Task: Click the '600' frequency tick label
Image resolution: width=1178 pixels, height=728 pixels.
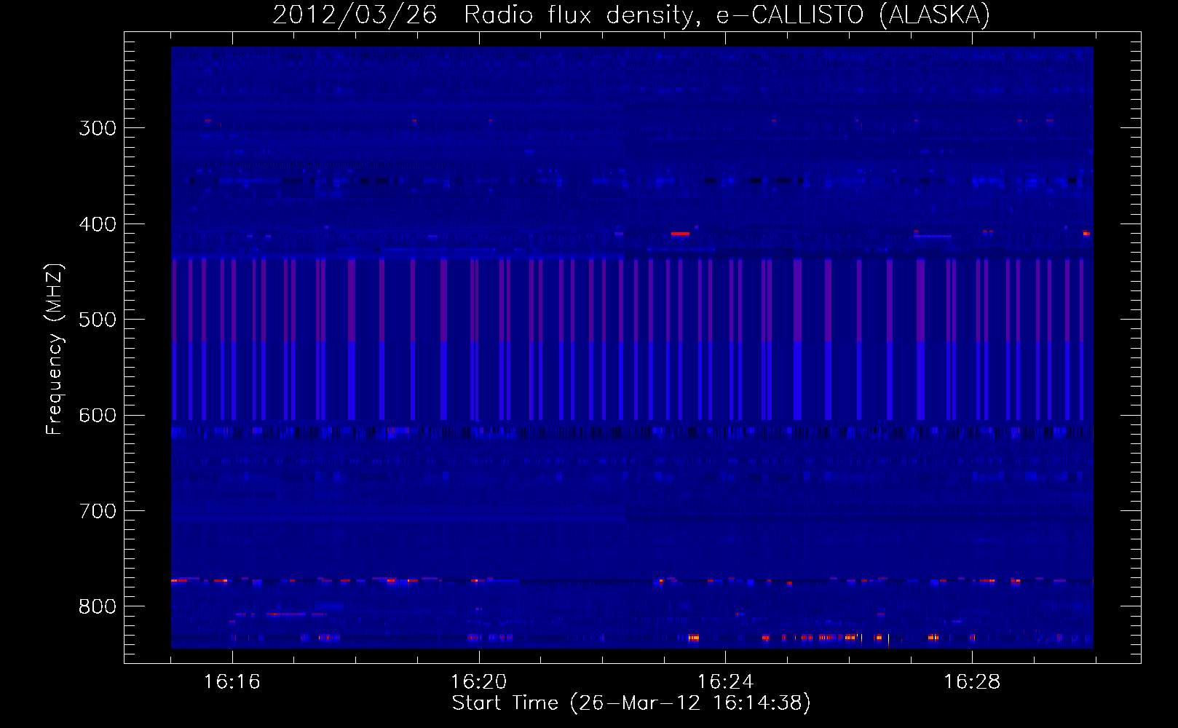Action: (x=98, y=416)
